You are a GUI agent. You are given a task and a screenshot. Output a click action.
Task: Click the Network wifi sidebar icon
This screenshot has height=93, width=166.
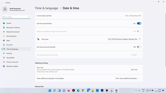pyautogui.click(x=4, y=32)
